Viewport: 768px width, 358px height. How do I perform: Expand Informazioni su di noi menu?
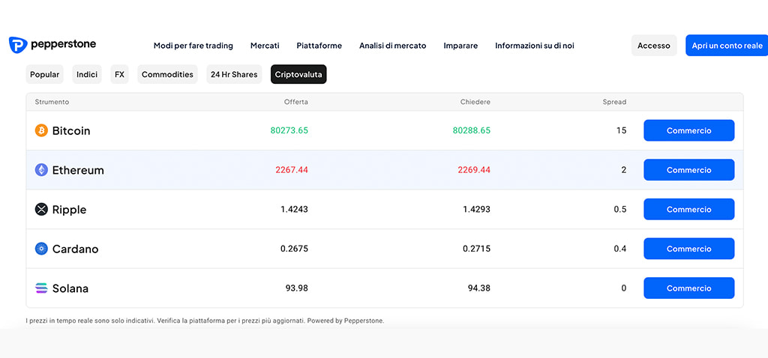click(x=534, y=46)
